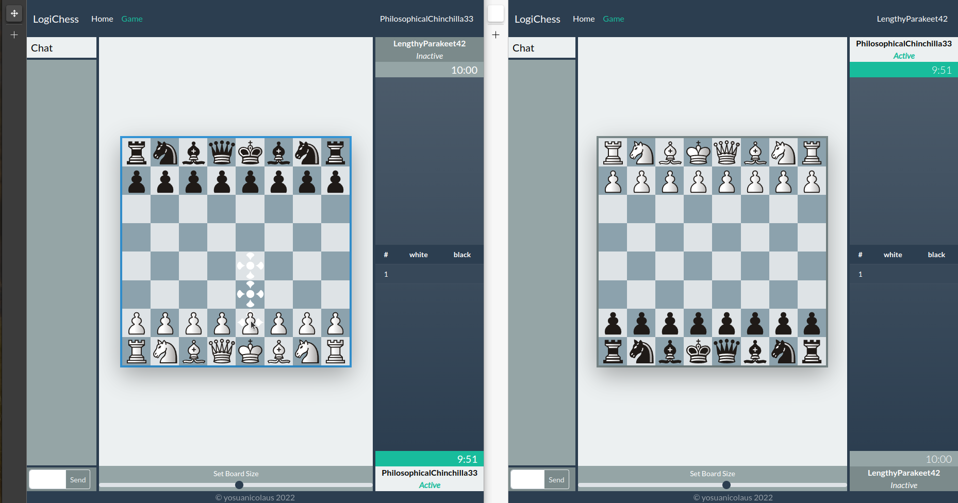Screen dimensions: 958x503
Task: Select black knight beside left rook, left board
Action: tap(165, 153)
